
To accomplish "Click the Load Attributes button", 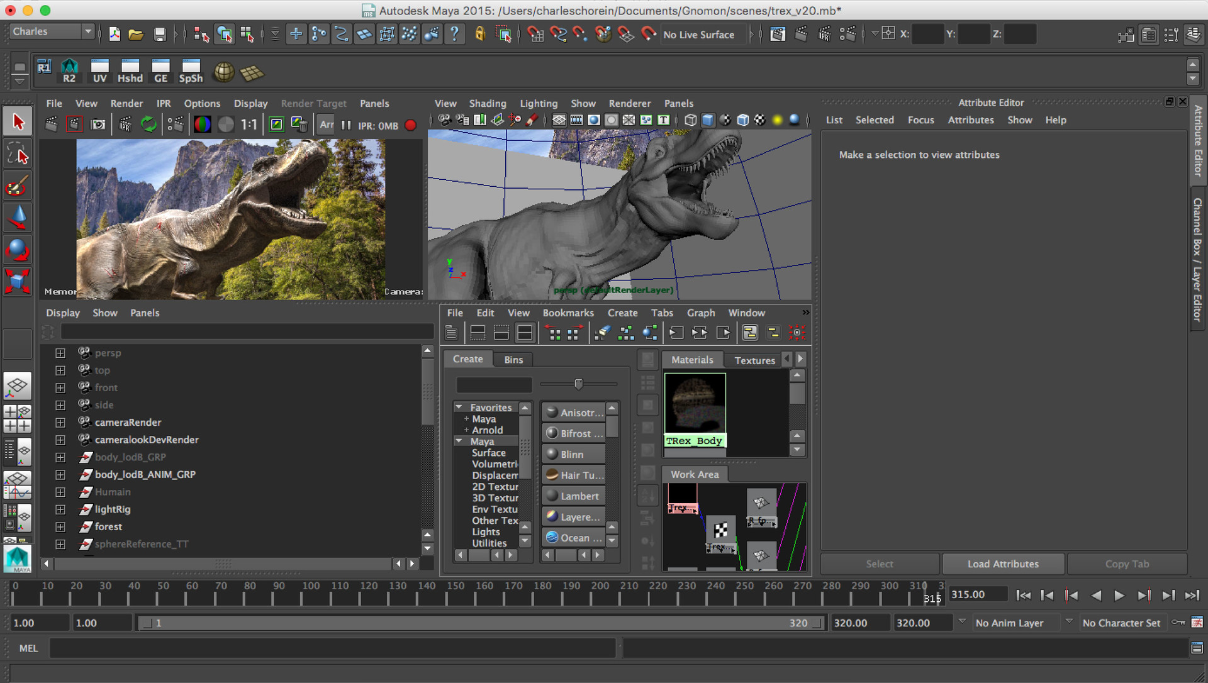I will (1002, 564).
